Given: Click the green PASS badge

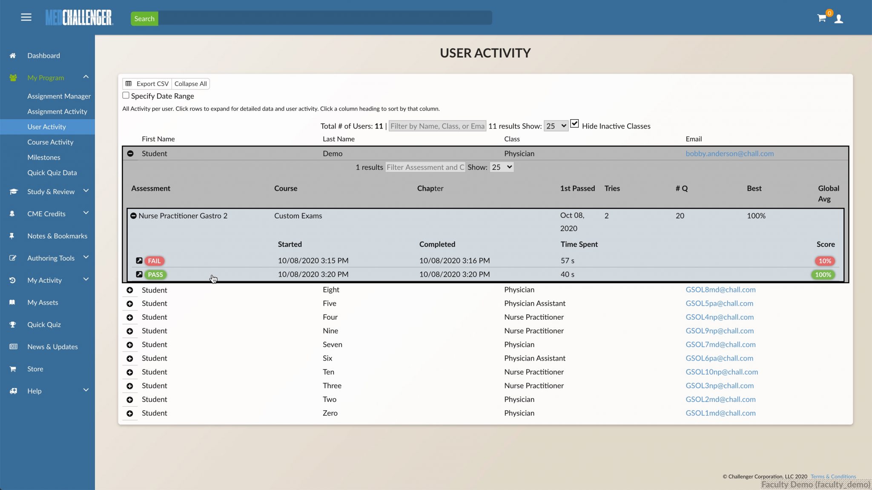Looking at the screenshot, I should [155, 275].
